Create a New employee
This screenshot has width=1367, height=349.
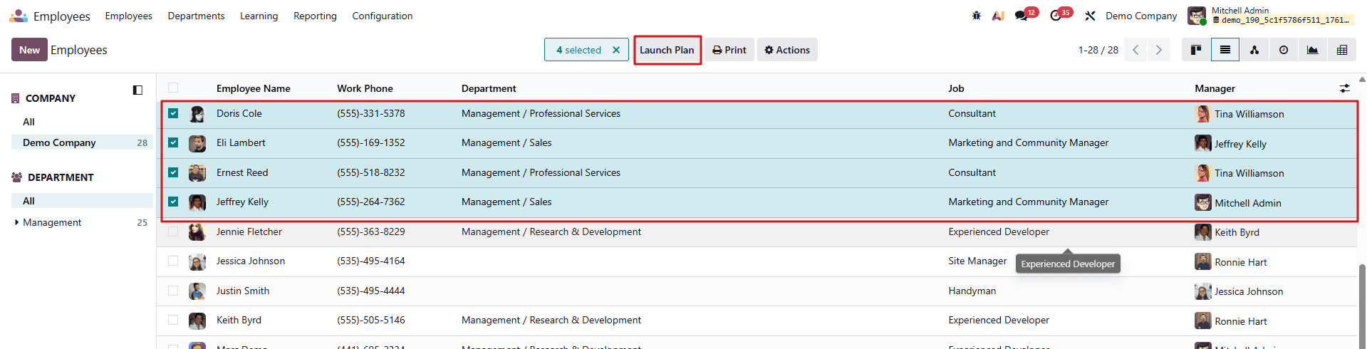29,50
